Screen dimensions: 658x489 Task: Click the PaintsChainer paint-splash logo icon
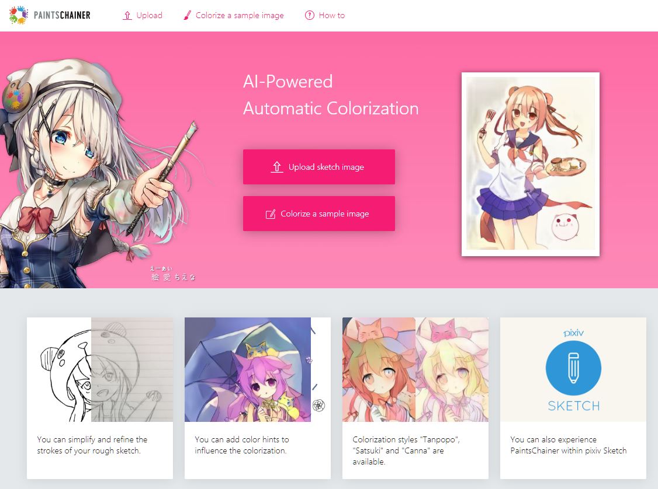pos(19,15)
